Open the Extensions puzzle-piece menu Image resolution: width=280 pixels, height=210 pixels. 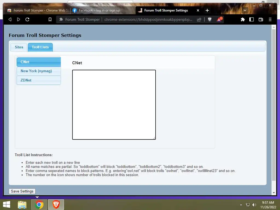(243, 19)
